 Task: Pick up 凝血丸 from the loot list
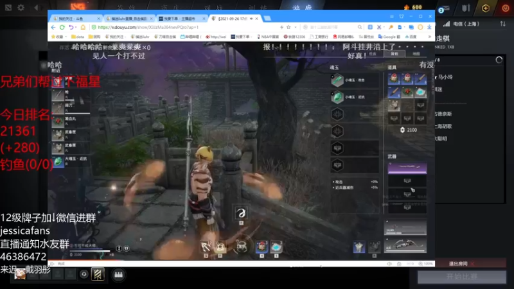click(x=71, y=121)
